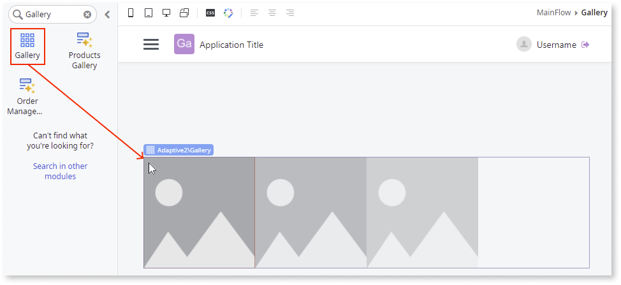Align content center
621x285 pixels.
(272, 13)
